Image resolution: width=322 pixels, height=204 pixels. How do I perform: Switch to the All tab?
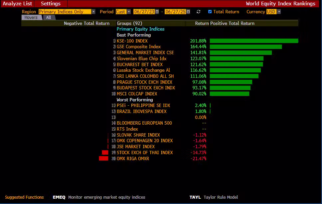click(x=49, y=18)
